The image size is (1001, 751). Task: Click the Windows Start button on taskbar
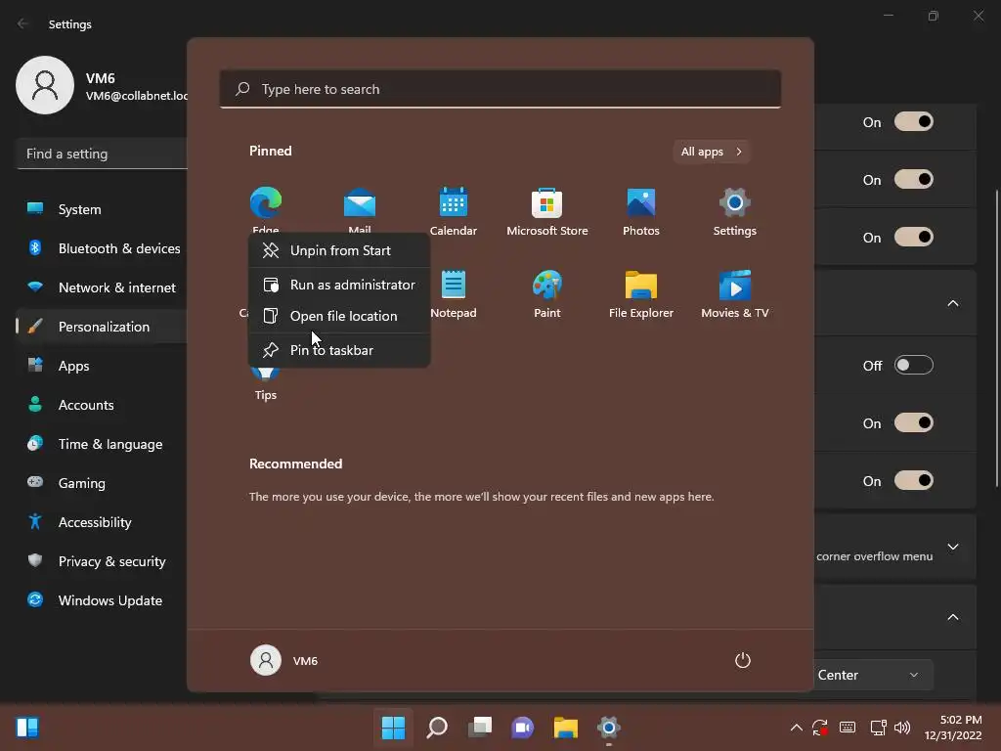[x=393, y=728]
